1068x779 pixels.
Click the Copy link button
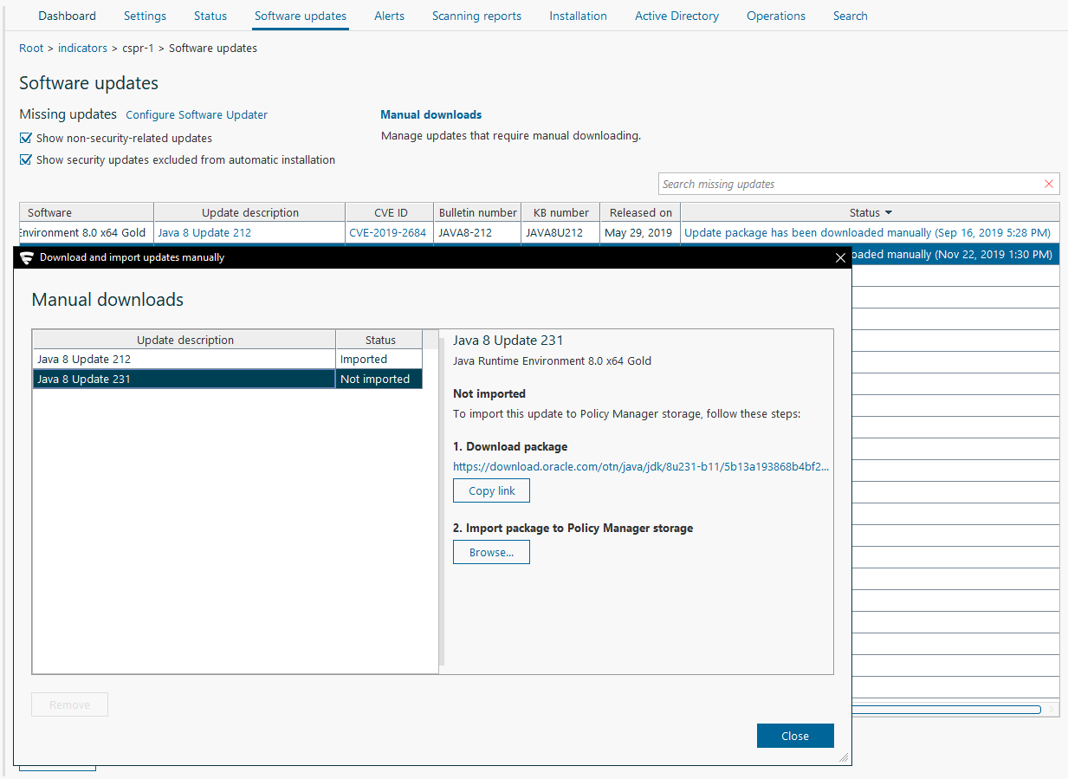click(491, 490)
